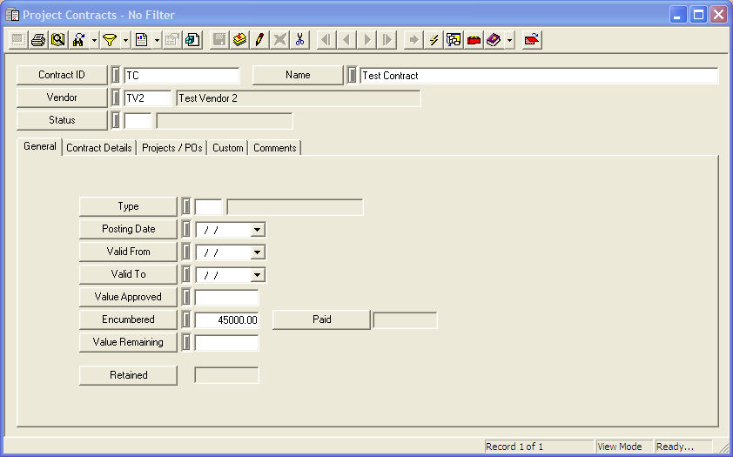Viewport: 733px width, 457px height.
Task: Click the Test Vendor 2 description text
Action: point(208,98)
